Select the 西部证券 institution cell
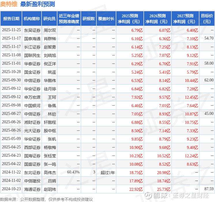This screenshot has width=215, height=202. pyautogui.click(x=32, y=147)
